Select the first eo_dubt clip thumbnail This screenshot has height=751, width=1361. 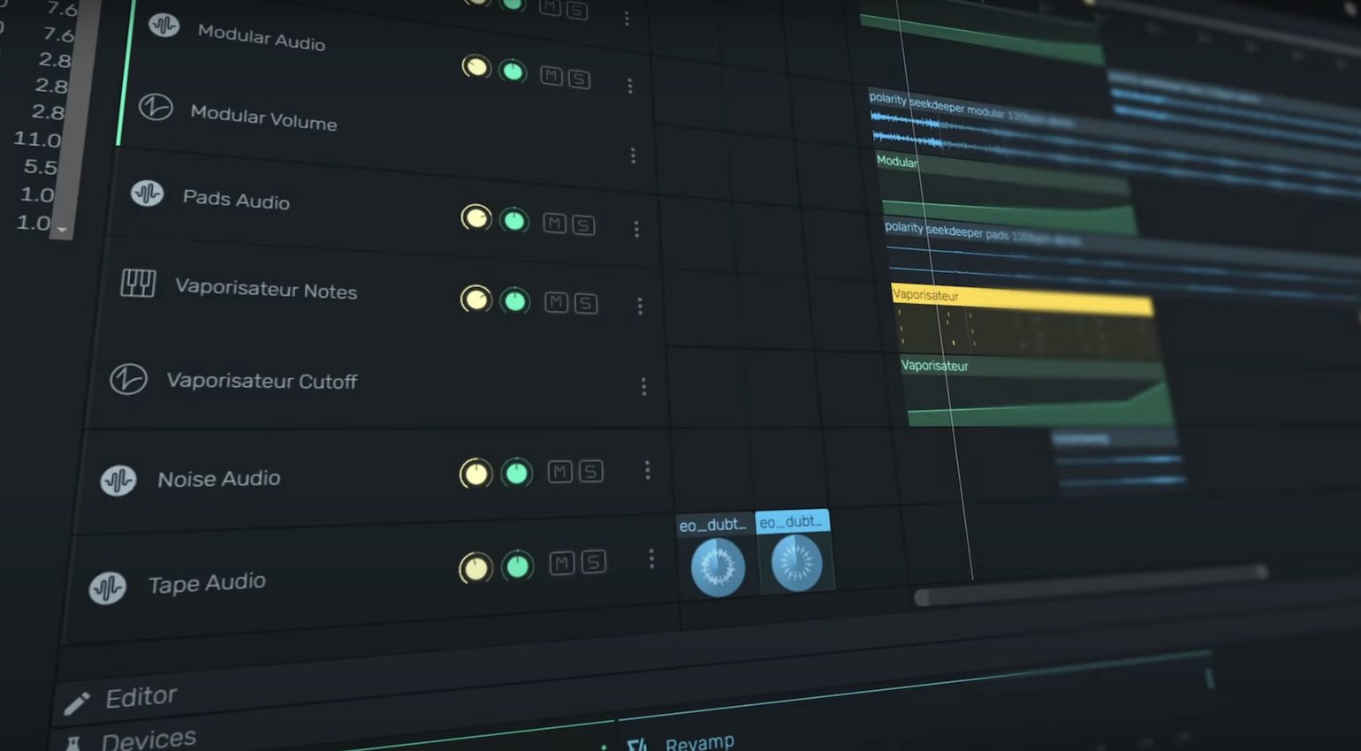coord(717,565)
